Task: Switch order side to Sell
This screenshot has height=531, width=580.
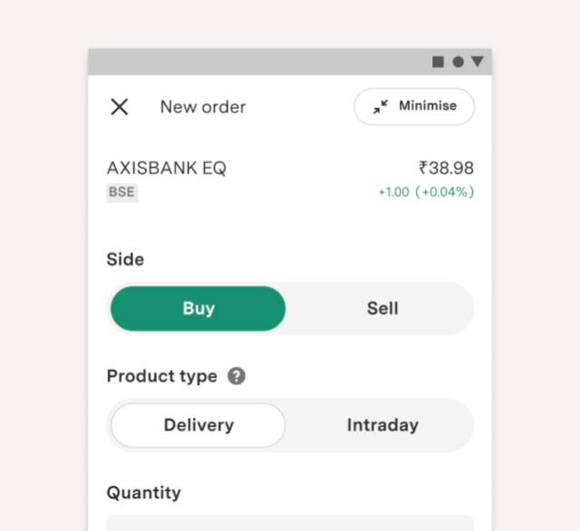Action: tap(382, 308)
